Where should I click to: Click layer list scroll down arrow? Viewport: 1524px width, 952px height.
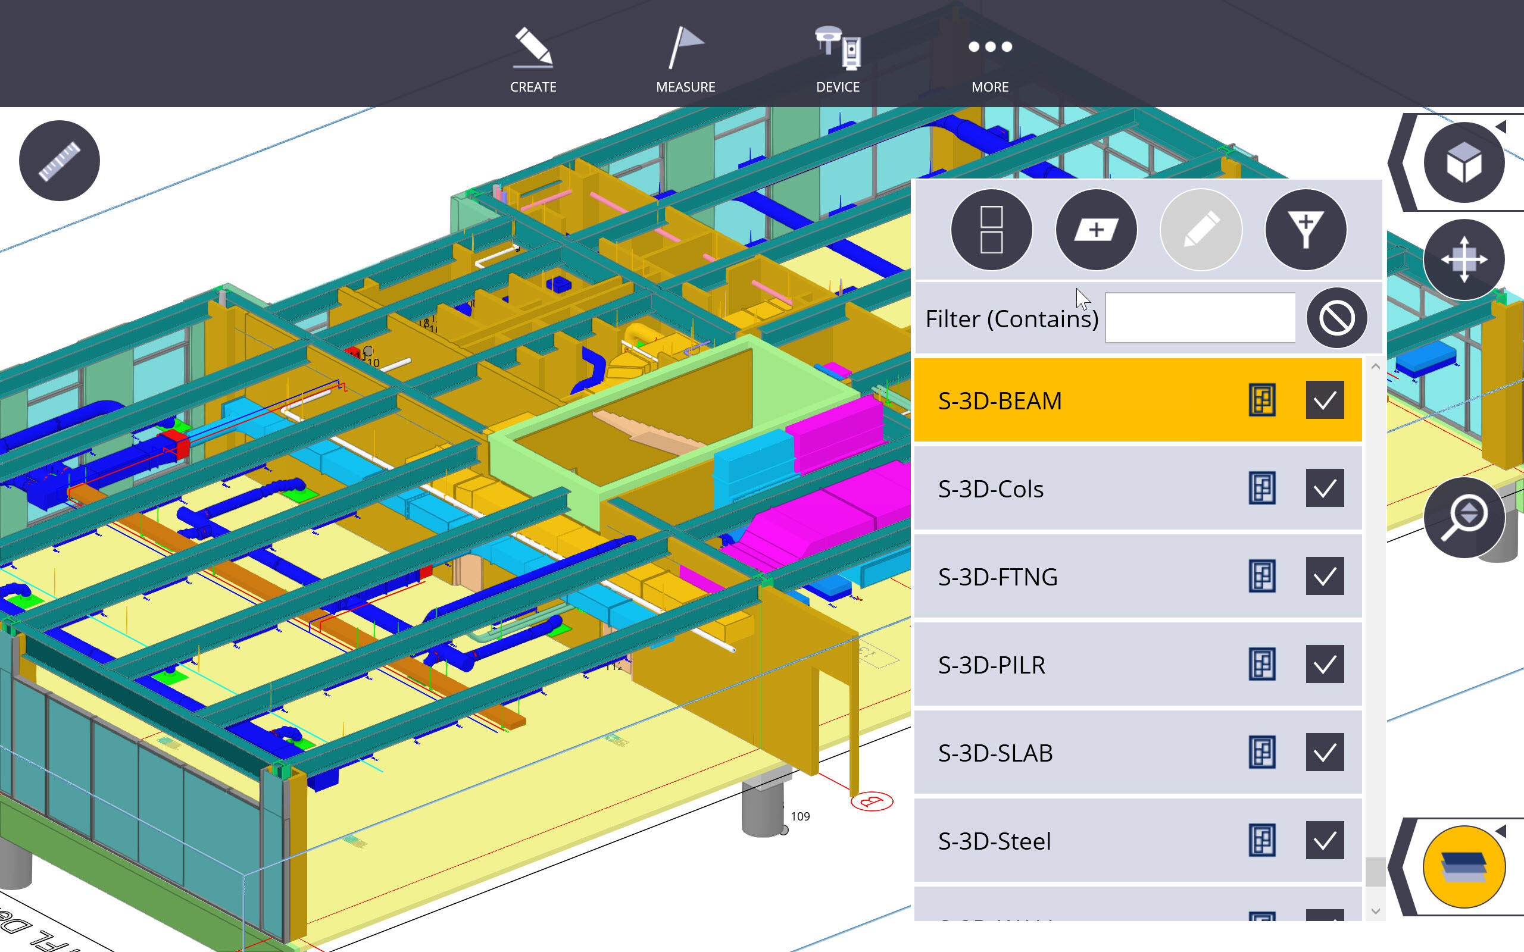[1375, 911]
